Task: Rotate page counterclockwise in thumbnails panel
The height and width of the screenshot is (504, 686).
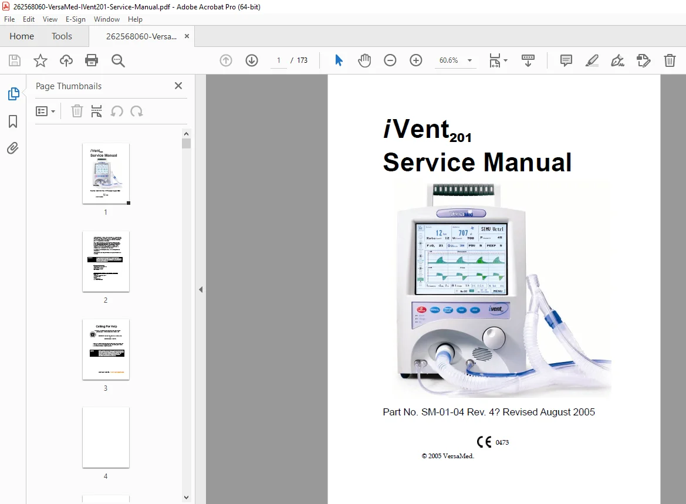Action: (117, 111)
